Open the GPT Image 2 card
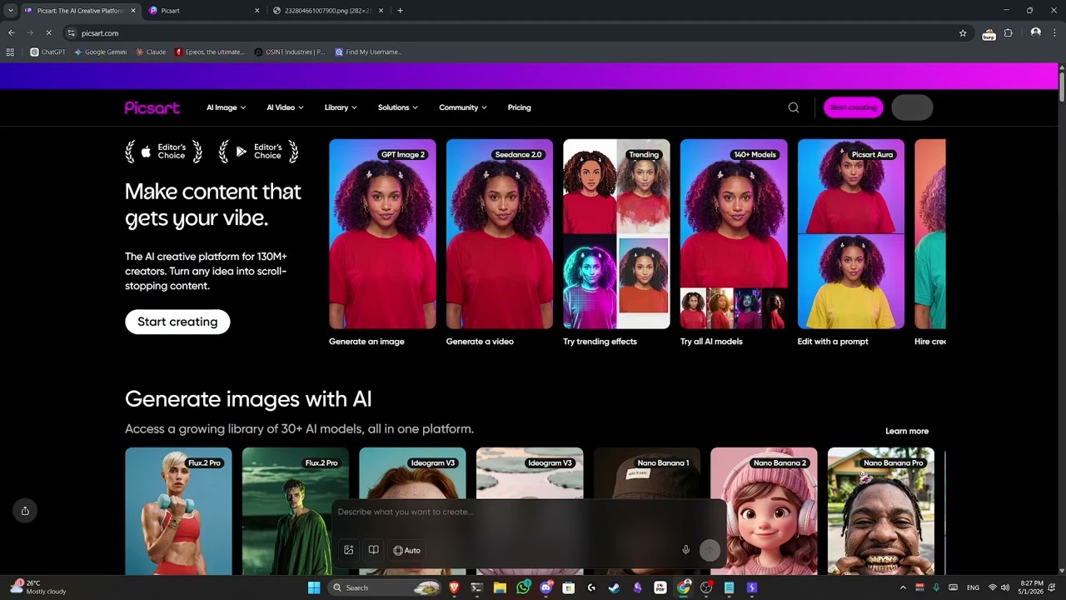Viewport: 1066px width, 600px height. pyautogui.click(x=382, y=234)
